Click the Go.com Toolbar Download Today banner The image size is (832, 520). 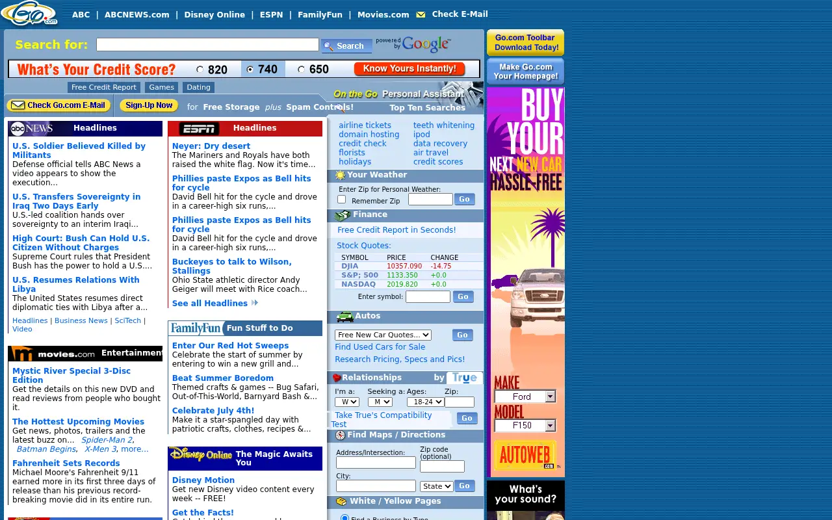(525, 42)
